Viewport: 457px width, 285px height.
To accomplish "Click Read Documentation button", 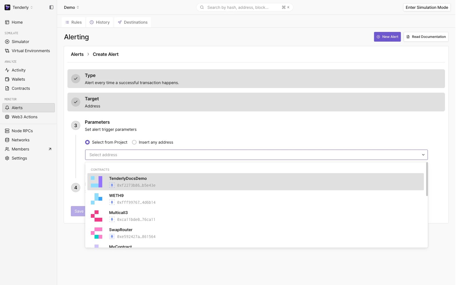I will (426, 37).
